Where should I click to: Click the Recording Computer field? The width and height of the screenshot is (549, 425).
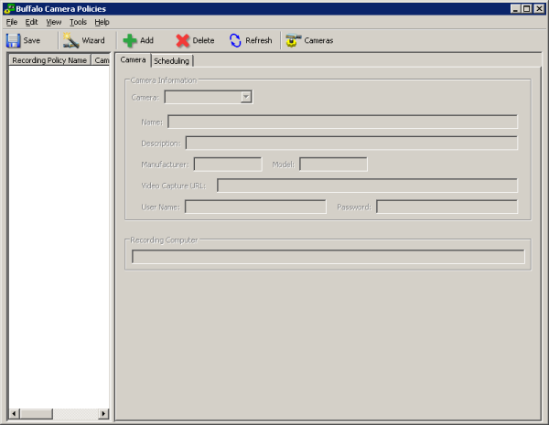click(328, 257)
